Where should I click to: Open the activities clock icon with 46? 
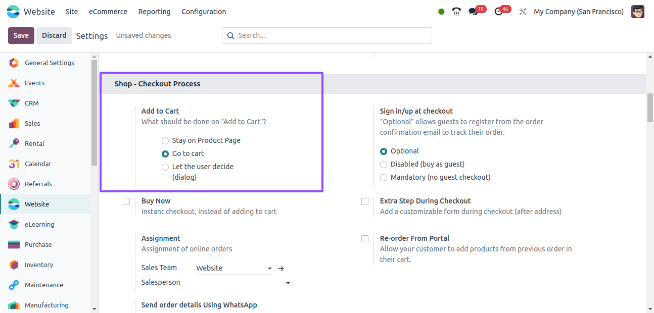498,12
